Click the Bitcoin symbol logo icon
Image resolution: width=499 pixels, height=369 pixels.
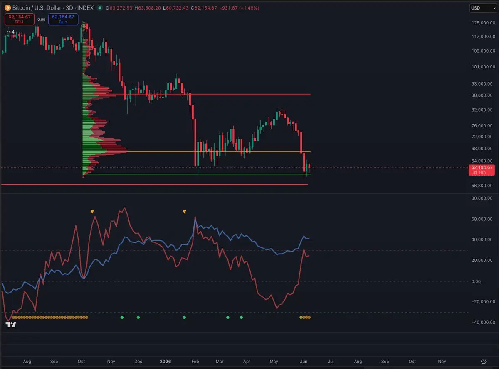(8, 8)
